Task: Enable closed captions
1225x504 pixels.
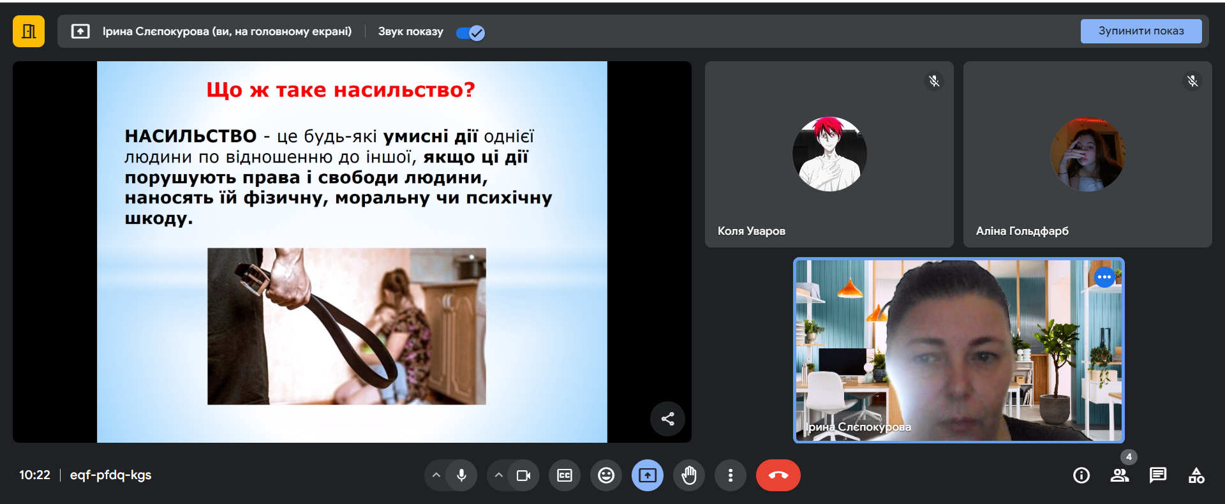Action: pyautogui.click(x=565, y=475)
